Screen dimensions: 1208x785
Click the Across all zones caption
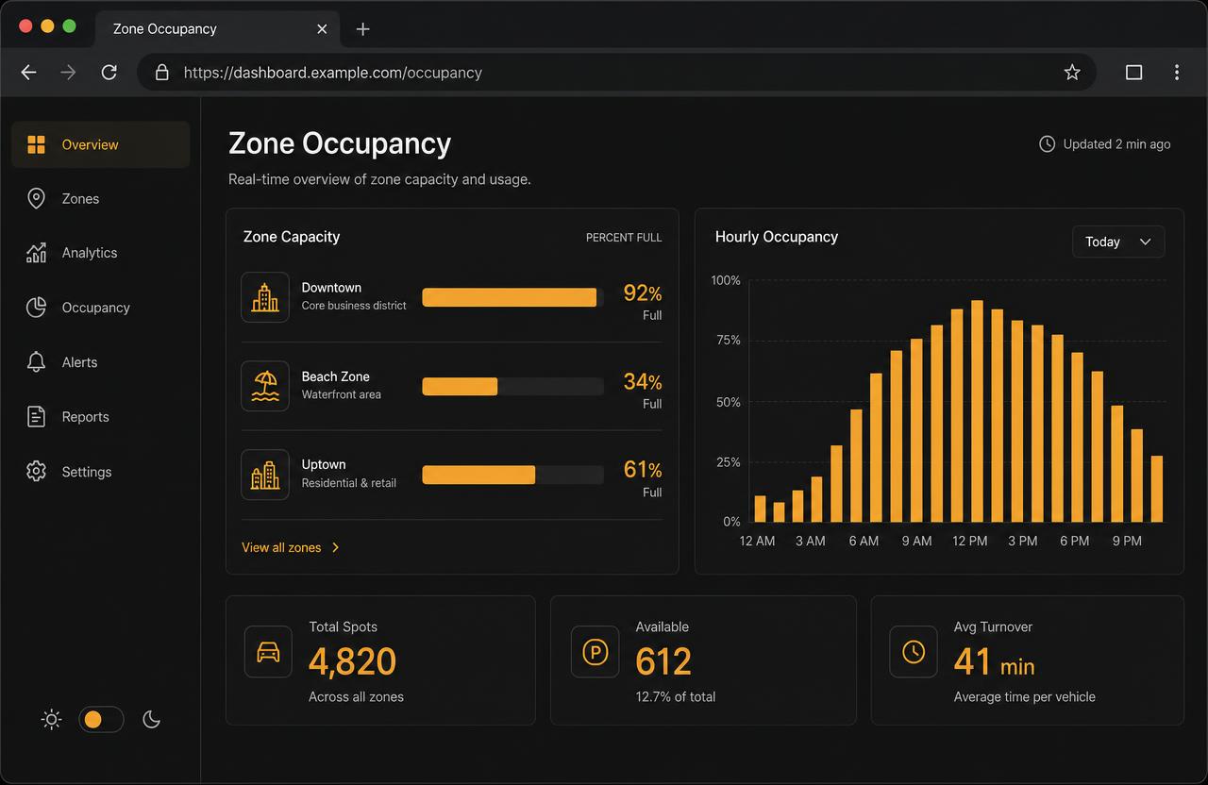click(x=356, y=697)
